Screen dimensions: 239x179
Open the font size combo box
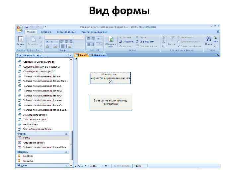(x=78, y=37)
